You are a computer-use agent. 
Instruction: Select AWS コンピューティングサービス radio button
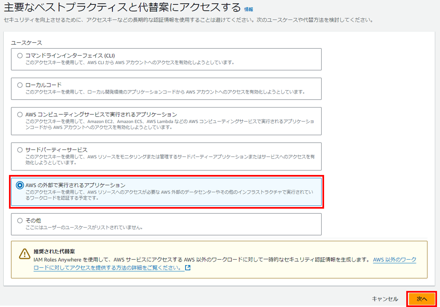point(20,115)
